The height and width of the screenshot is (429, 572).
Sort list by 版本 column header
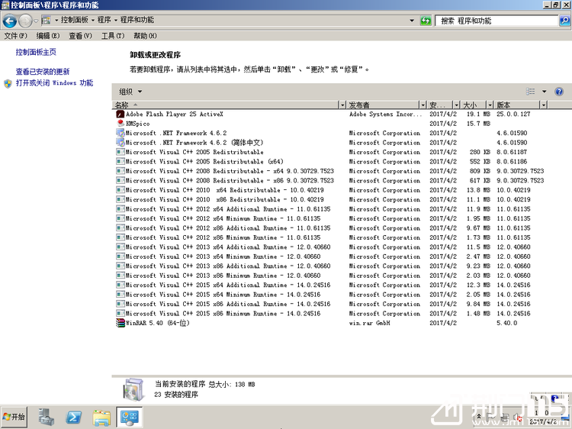pyautogui.click(x=517, y=105)
